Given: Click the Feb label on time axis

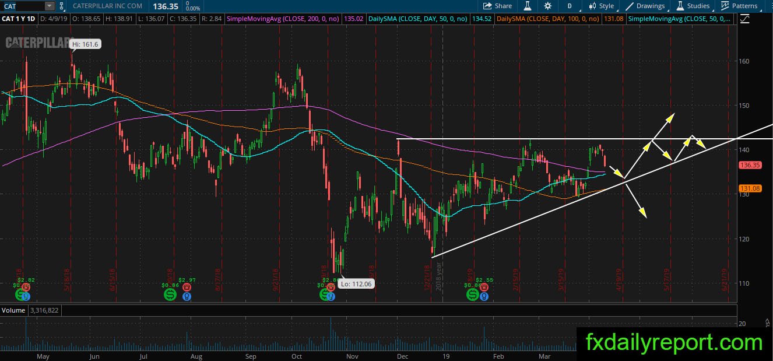Looking at the screenshot, I should pos(498,356).
